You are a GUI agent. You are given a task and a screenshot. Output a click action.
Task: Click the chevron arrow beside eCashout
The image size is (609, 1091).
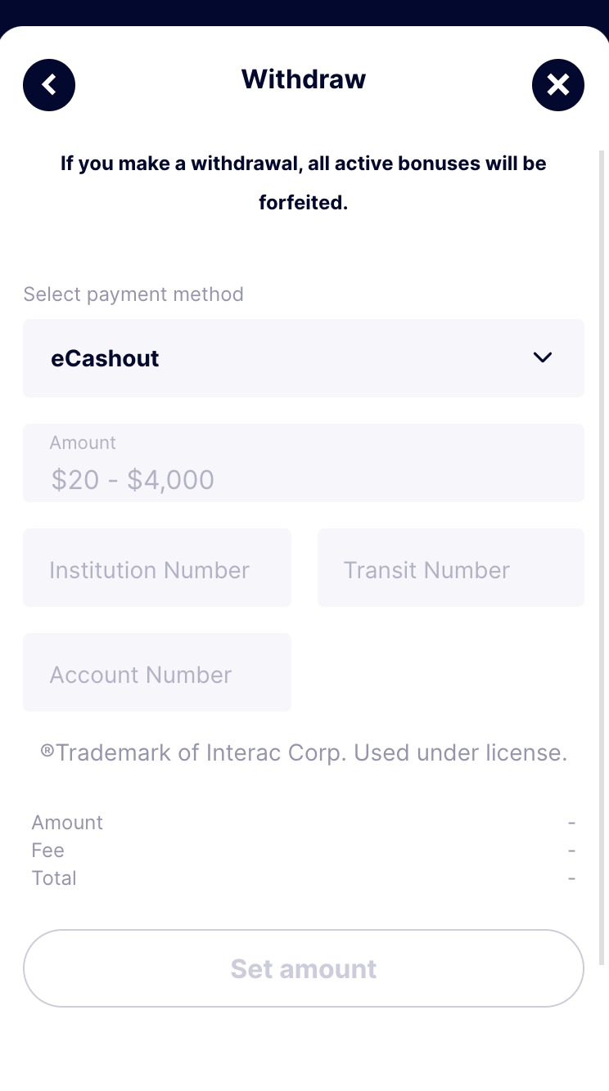[542, 357]
